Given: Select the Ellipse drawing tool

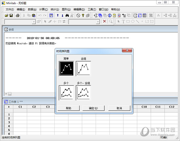Looking at the screenshot, I should tap(133, 22).
